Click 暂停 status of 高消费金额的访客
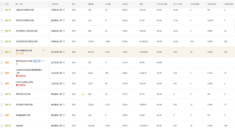 point(7,115)
